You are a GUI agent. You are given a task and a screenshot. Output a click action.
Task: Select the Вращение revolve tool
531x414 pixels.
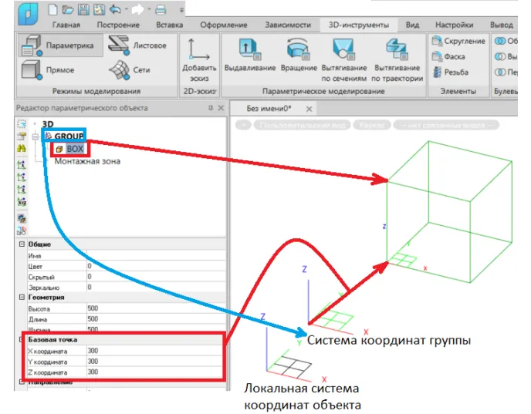coord(299,55)
